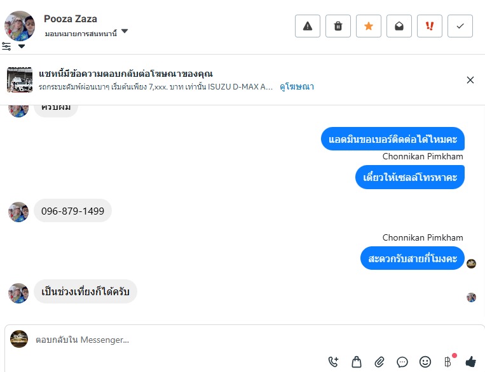Mark conversation as unread with envelope icon
The image size is (485, 372).
[399, 26]
